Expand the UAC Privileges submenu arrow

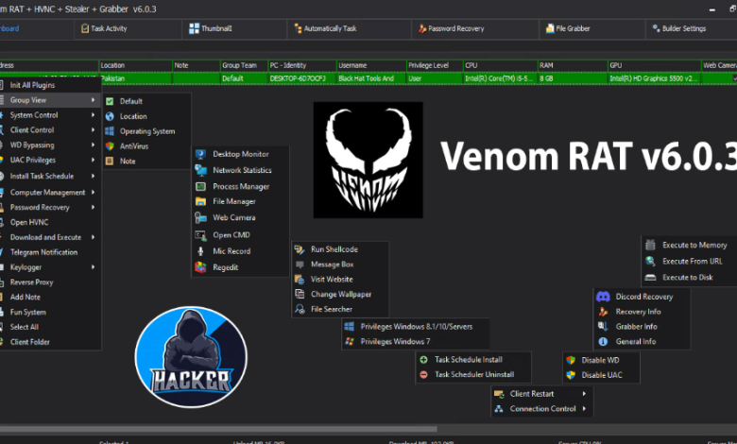tap(93, 161)
